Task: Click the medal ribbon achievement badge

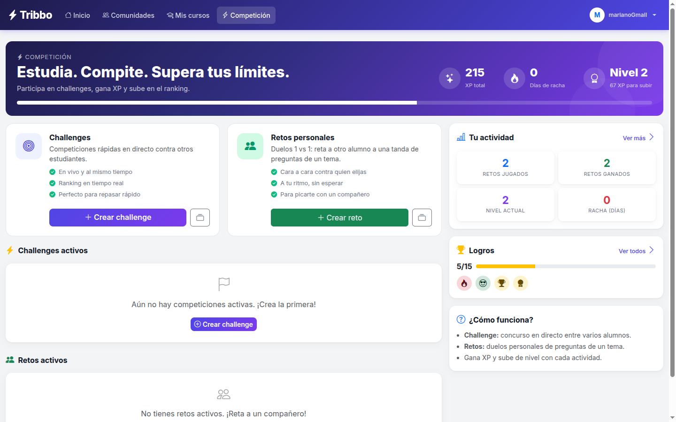Action: [x=521, y=283]
